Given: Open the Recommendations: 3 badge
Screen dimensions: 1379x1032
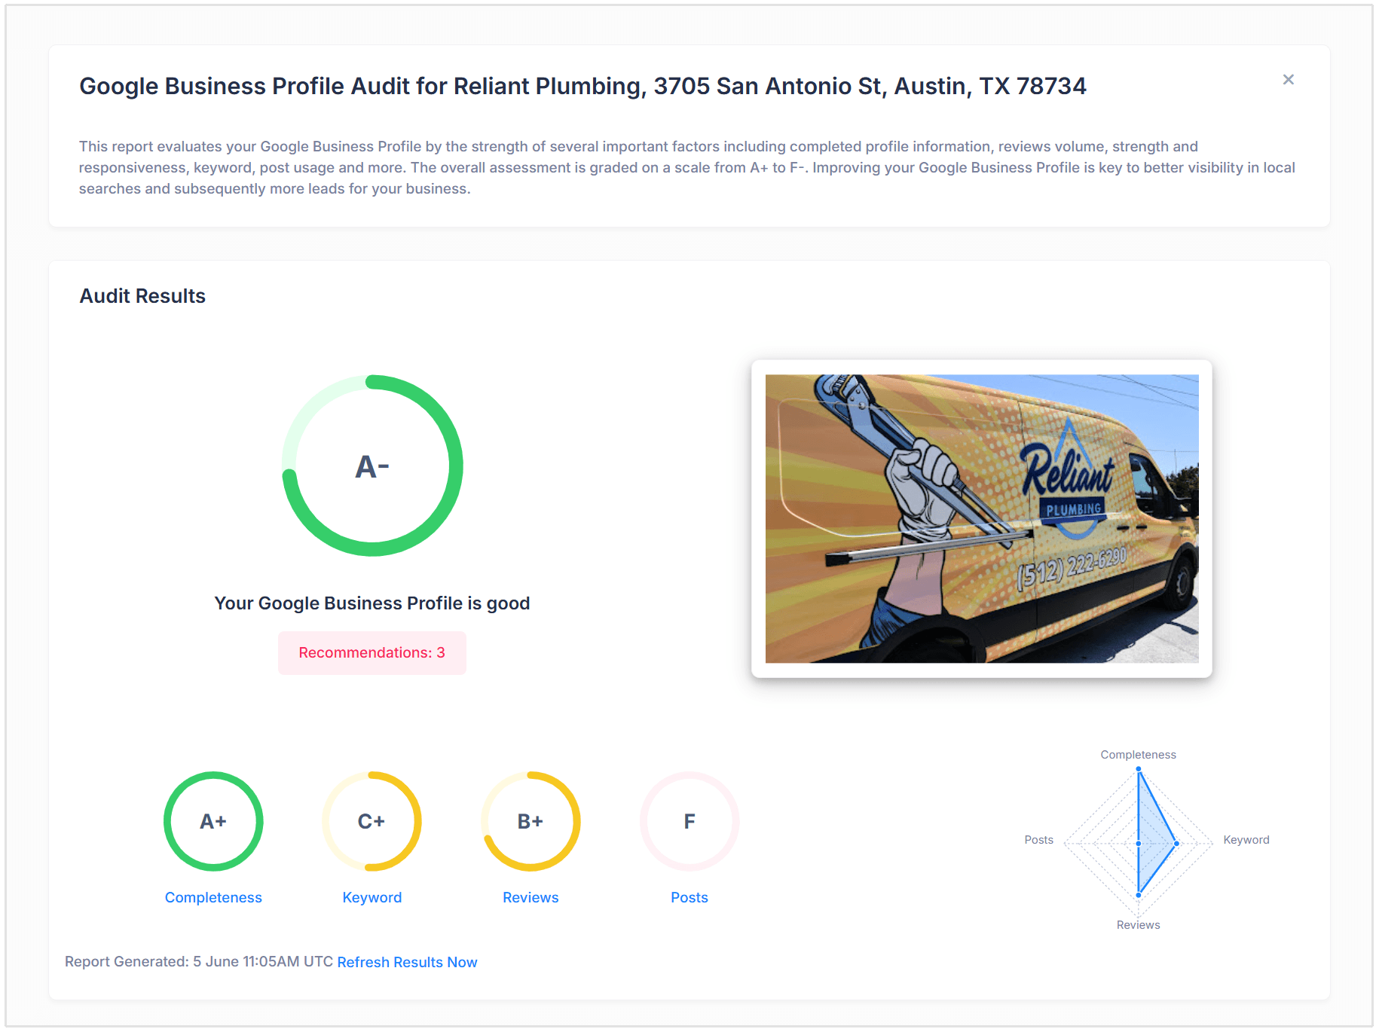Looking at the screenshot, I should [x=372, y=652].
